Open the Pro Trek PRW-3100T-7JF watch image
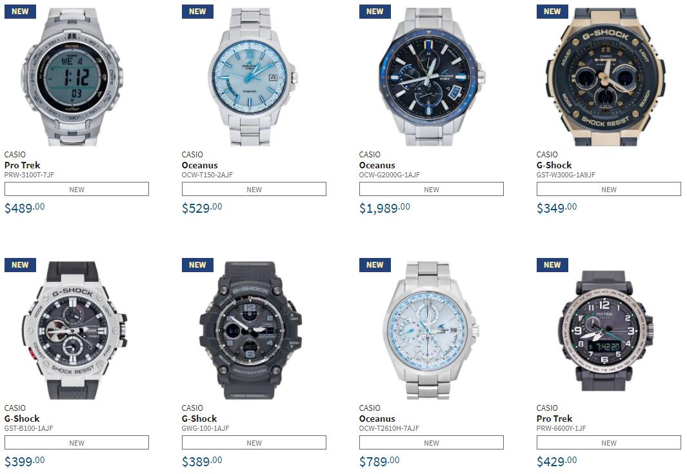 click(x=72, y=76)
